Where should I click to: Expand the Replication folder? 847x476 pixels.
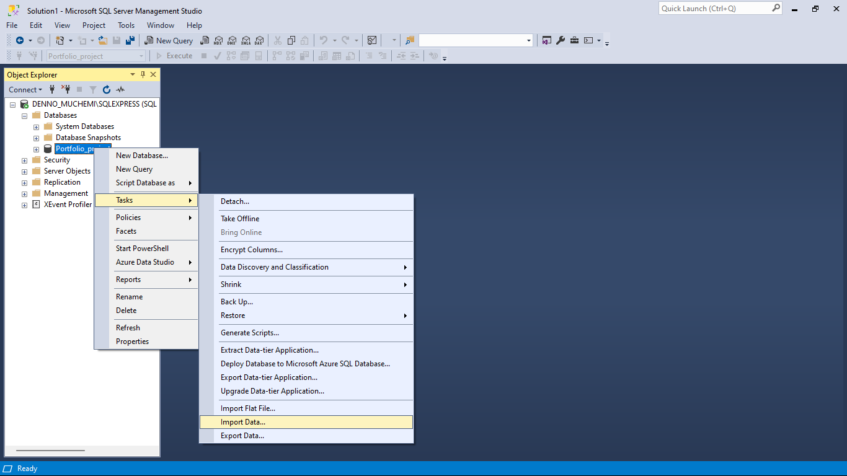tap(24, 182)
